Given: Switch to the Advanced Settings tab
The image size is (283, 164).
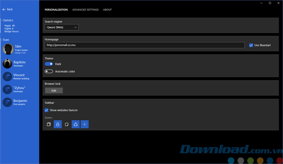Looking at the screenshot, I should [85, 10].
